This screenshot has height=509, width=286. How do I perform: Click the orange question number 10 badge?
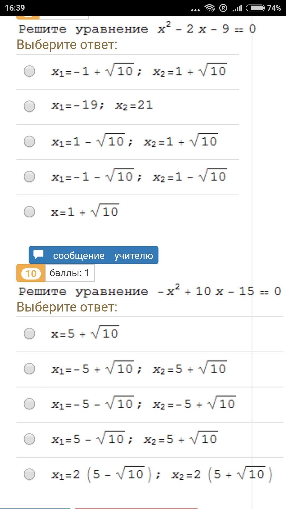pos(30,274)
